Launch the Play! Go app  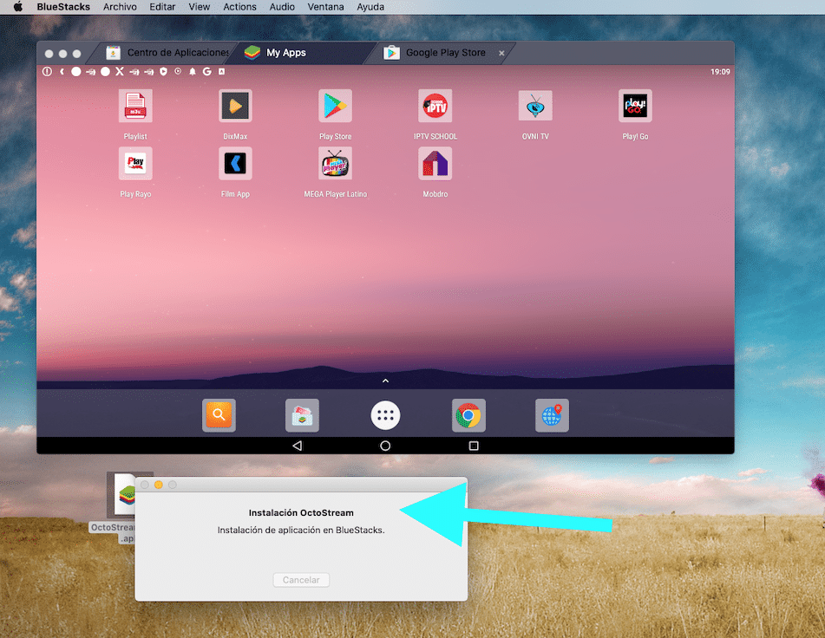[635, 105]
